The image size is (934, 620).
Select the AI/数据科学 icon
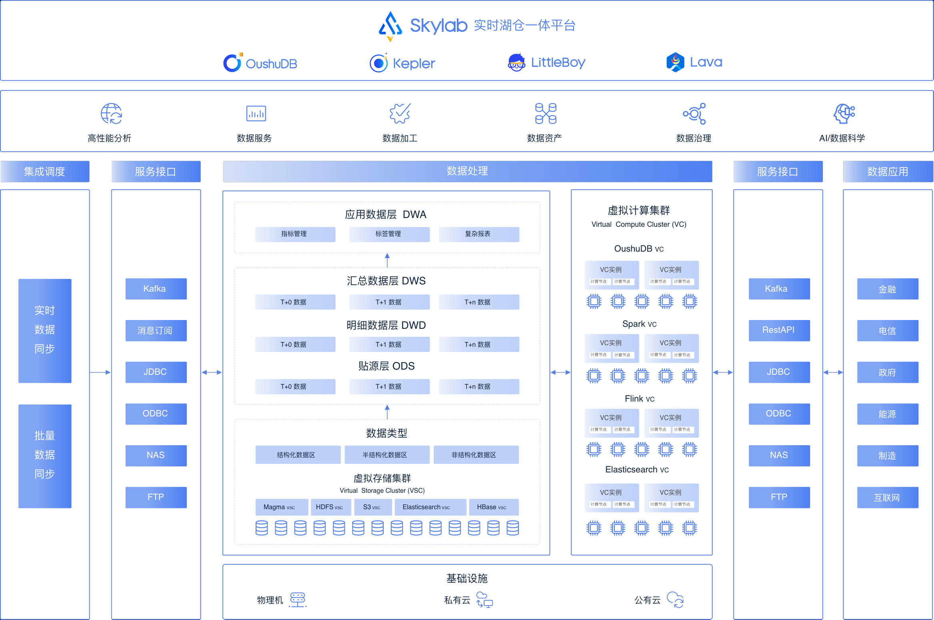coord(843,114)
